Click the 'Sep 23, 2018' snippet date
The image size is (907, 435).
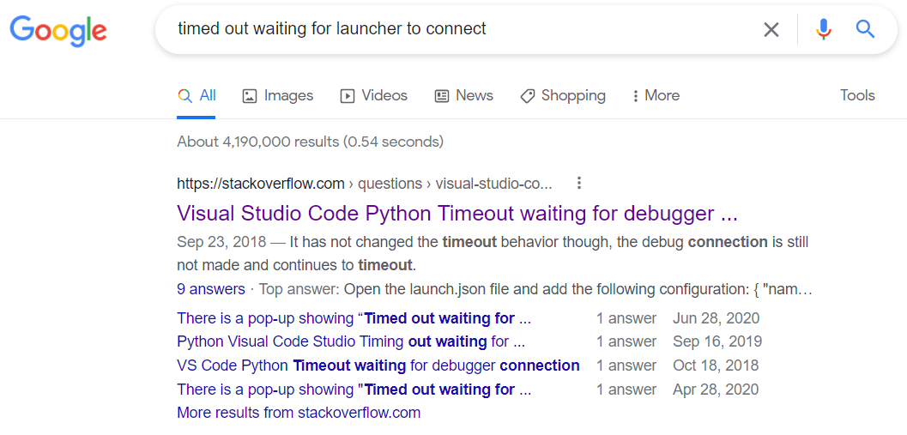[x=221, y=242]
